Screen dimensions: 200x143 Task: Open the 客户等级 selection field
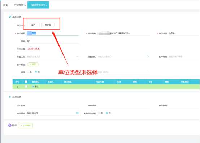(184, 56)
